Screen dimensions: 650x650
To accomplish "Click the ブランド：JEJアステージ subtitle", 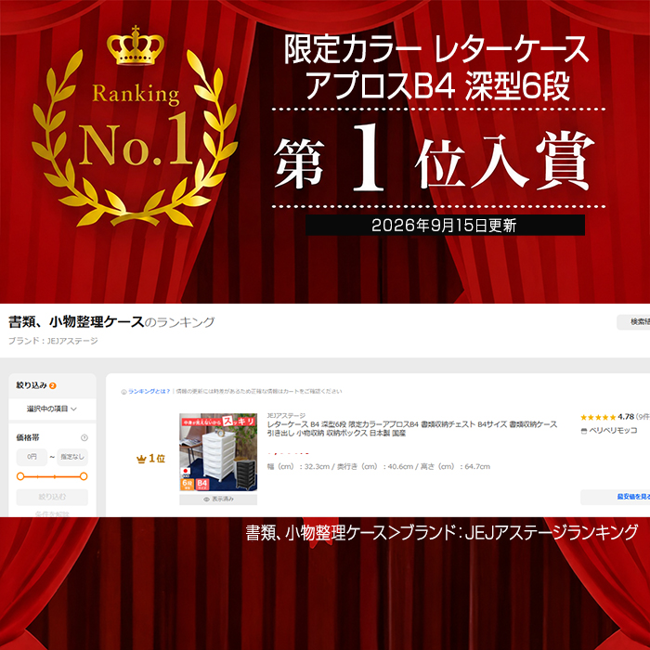I will pyautogui.click(x=53, y=341).
